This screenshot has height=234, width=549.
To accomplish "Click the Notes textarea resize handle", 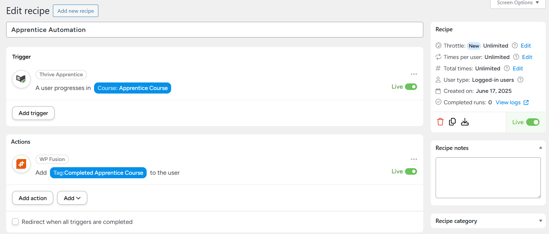I will [539, 196].
